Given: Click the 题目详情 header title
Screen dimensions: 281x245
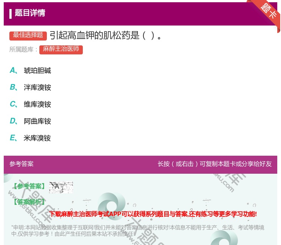Looking at the screenshot, I should [x=30, y=13].
